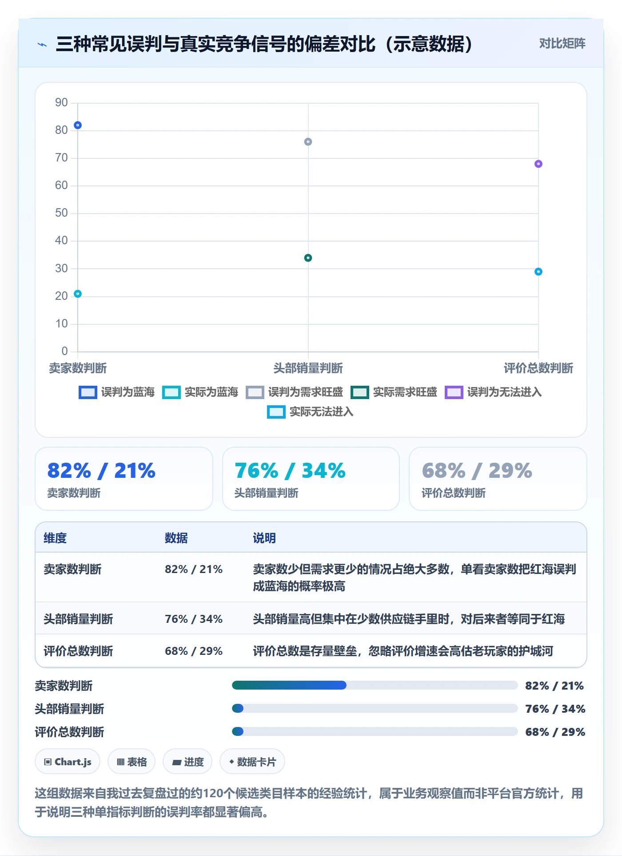Click the 头部销量判断 x-axis label
The width and height of the screenshot is (622, 856).
point(308,368)
